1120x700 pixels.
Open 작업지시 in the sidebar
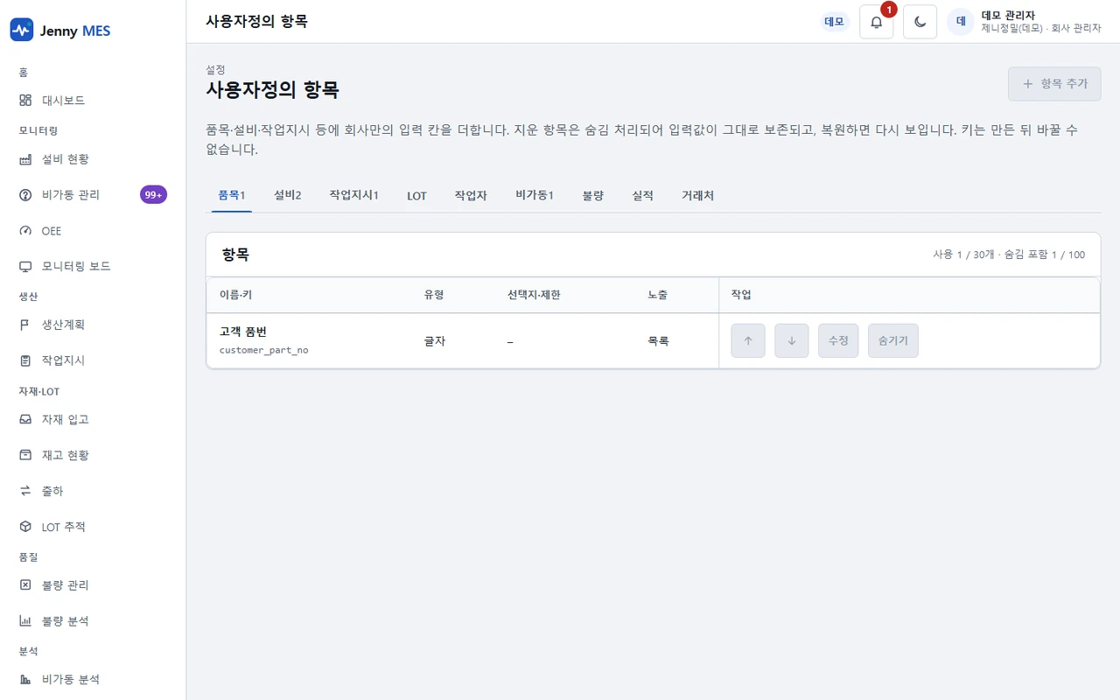point(93,360)
